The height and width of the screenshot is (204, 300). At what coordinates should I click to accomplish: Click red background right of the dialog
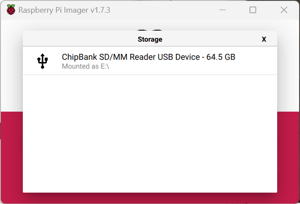coord(288,153)
